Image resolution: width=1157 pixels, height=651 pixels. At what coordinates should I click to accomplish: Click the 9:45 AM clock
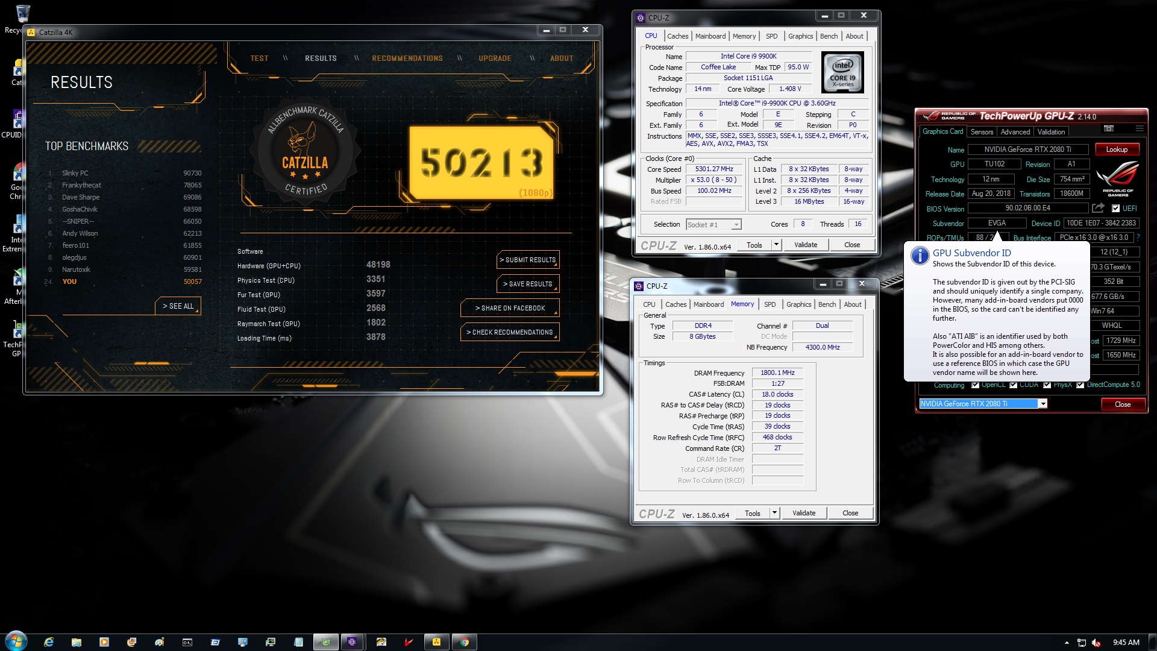(1126, 643)
